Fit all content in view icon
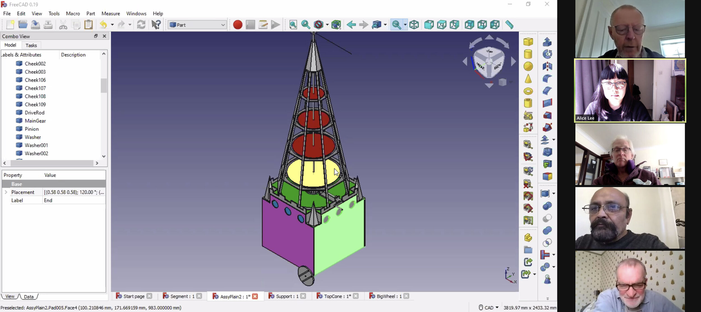This screenshot has height=312, width=701. (293, 25)
